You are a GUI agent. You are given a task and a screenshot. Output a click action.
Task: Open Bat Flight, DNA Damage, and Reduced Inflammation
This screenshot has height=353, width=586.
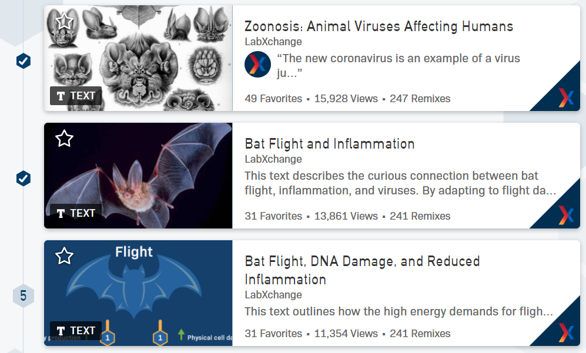tap(362, 270)
